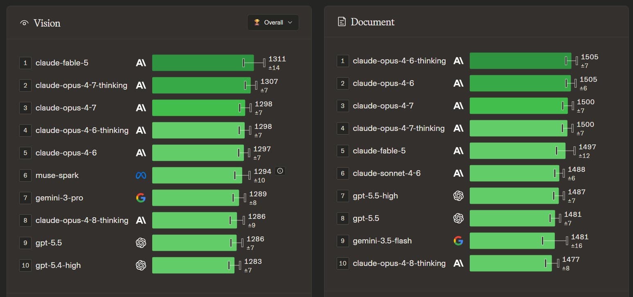Click the OpenAI logo beside Vision's gpt-5.5
633x297 pixels.
(141, 243)
